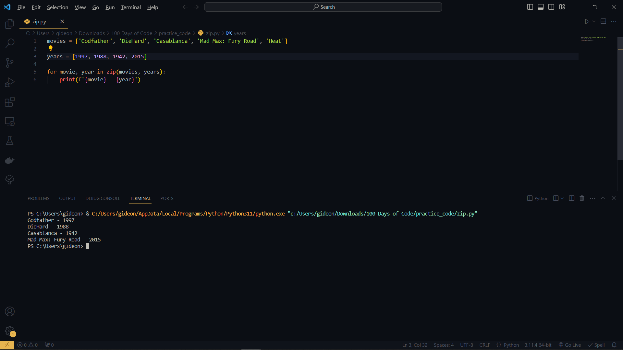Switch to the PORTS panel tab
Image resolution: width=623 pixels, height=350 pixels.
pyautogui.click(x=167, y=198)
